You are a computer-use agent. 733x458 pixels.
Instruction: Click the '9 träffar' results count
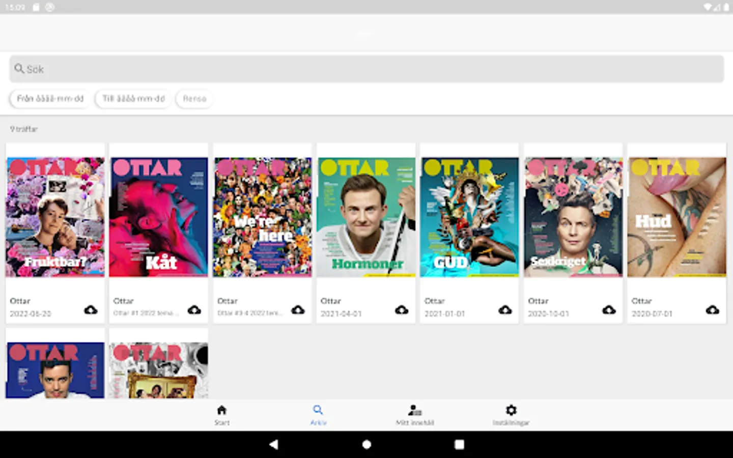(24, 129)
